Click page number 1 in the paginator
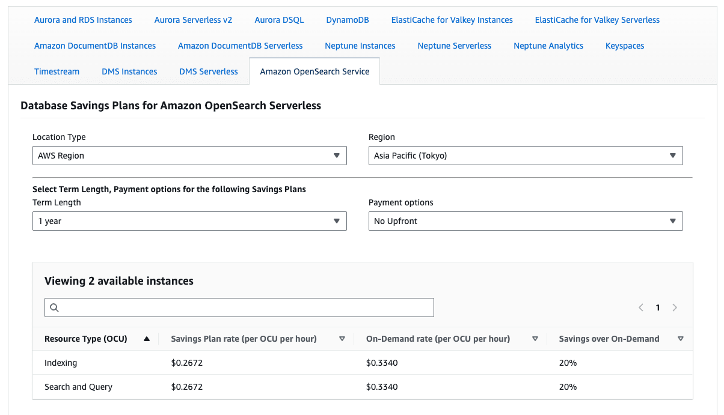Image resolution: width=724 pixels, height=415 pixels. [657, 307]
